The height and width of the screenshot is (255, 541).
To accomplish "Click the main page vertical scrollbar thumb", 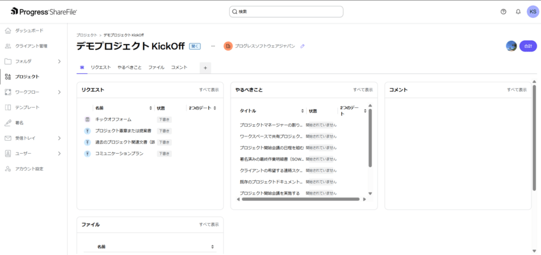I will [534, 137].
